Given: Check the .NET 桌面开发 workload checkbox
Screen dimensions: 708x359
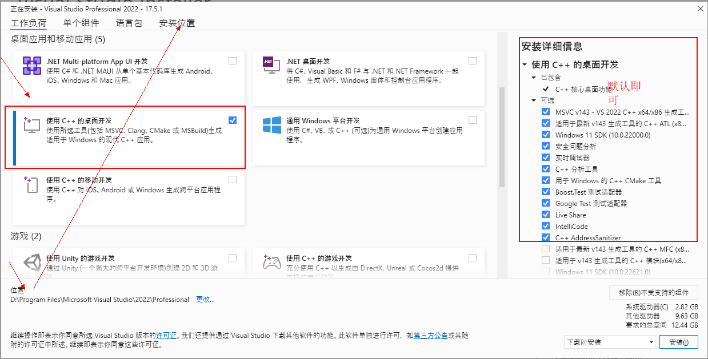Looking at the screenshot, I should (x=472, y=60).
